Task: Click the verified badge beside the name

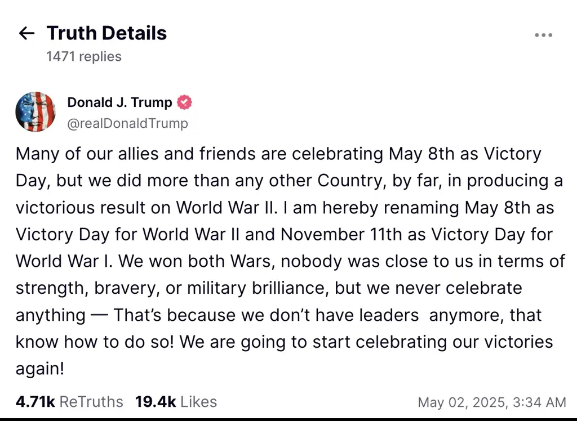Action: click(x=184, y=102)
